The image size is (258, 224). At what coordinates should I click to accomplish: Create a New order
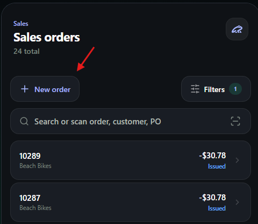click(x=45, y=89)
